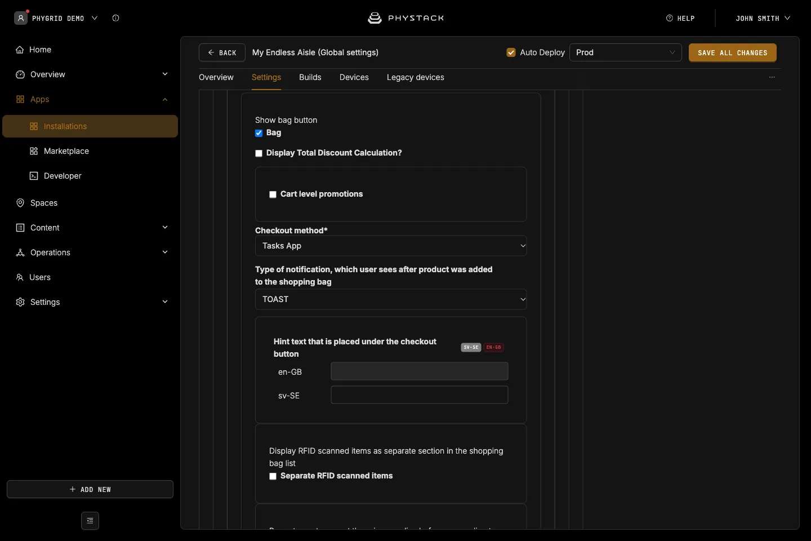The width and height of the screenshot is (811, 541).
Task: Switch to the Devices tab
Action: [x=354, y=77]
